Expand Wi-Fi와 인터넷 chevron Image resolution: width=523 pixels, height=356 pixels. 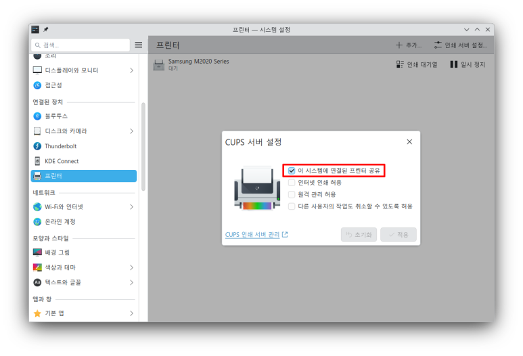pyautogui.click(x=131, y=207)
